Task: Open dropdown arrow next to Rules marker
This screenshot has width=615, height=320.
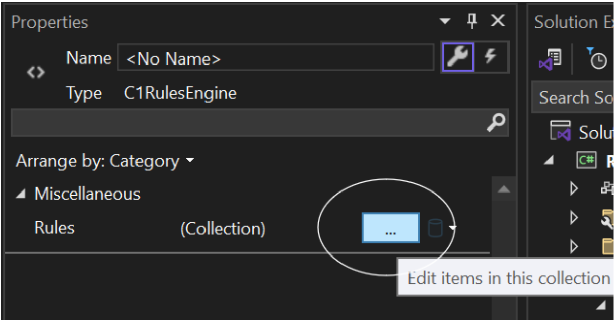Action: 453,228
